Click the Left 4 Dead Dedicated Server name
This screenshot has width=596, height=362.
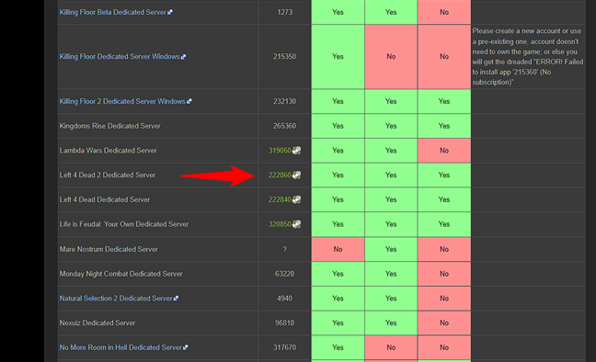[x=105, y=199]
